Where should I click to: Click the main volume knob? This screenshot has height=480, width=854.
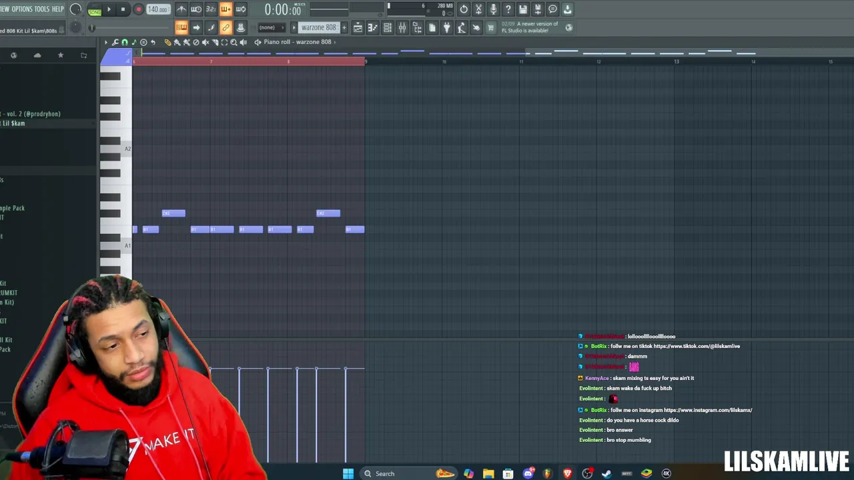coord(75,9)
